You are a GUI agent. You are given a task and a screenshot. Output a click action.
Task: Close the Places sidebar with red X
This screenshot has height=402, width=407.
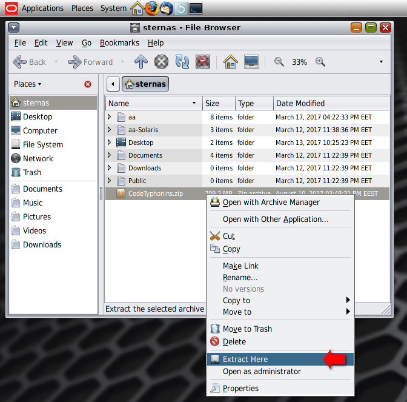88,84
